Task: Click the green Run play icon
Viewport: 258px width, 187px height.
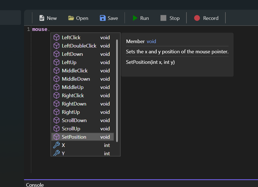Action: [135, 18]
